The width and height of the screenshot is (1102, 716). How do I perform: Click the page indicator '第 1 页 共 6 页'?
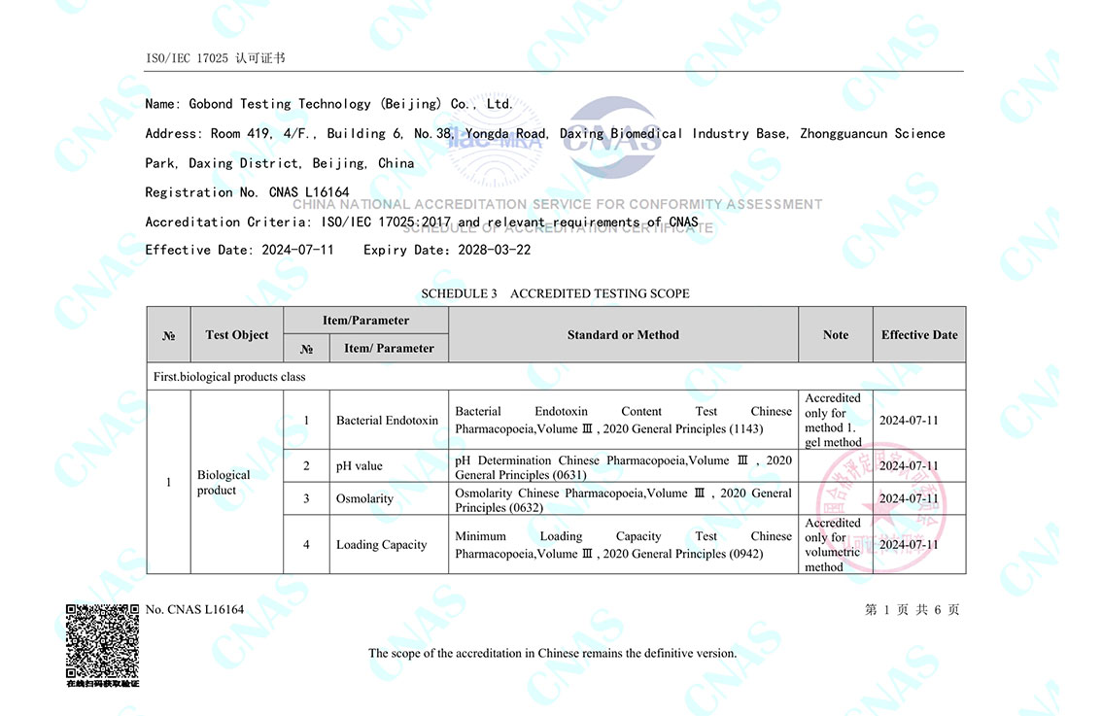click(x=912, y=610)
